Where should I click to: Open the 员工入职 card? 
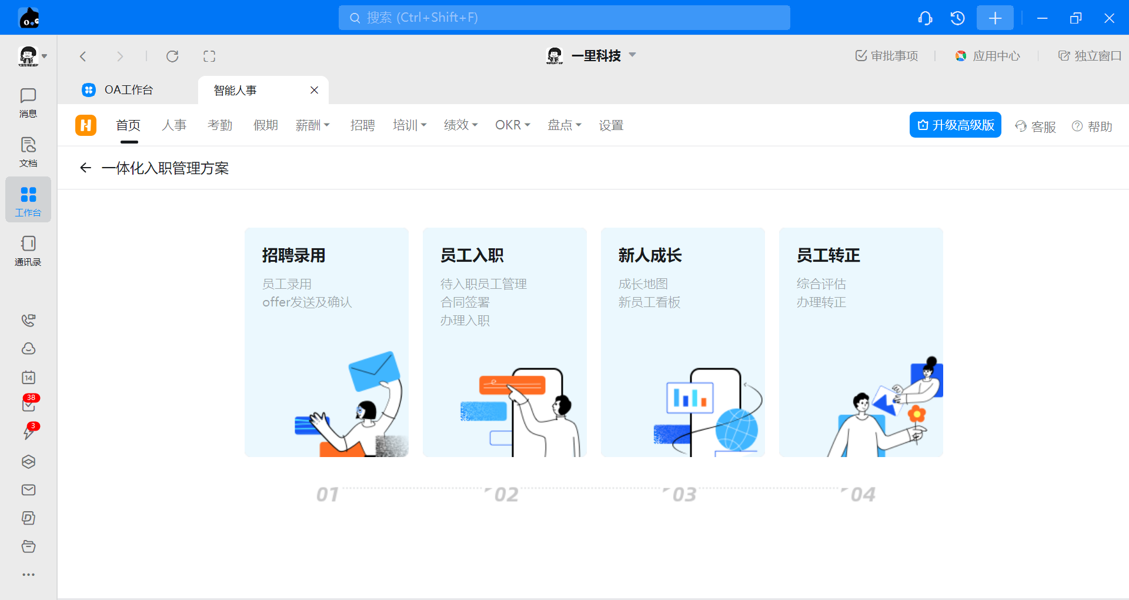tap(505, 342)
